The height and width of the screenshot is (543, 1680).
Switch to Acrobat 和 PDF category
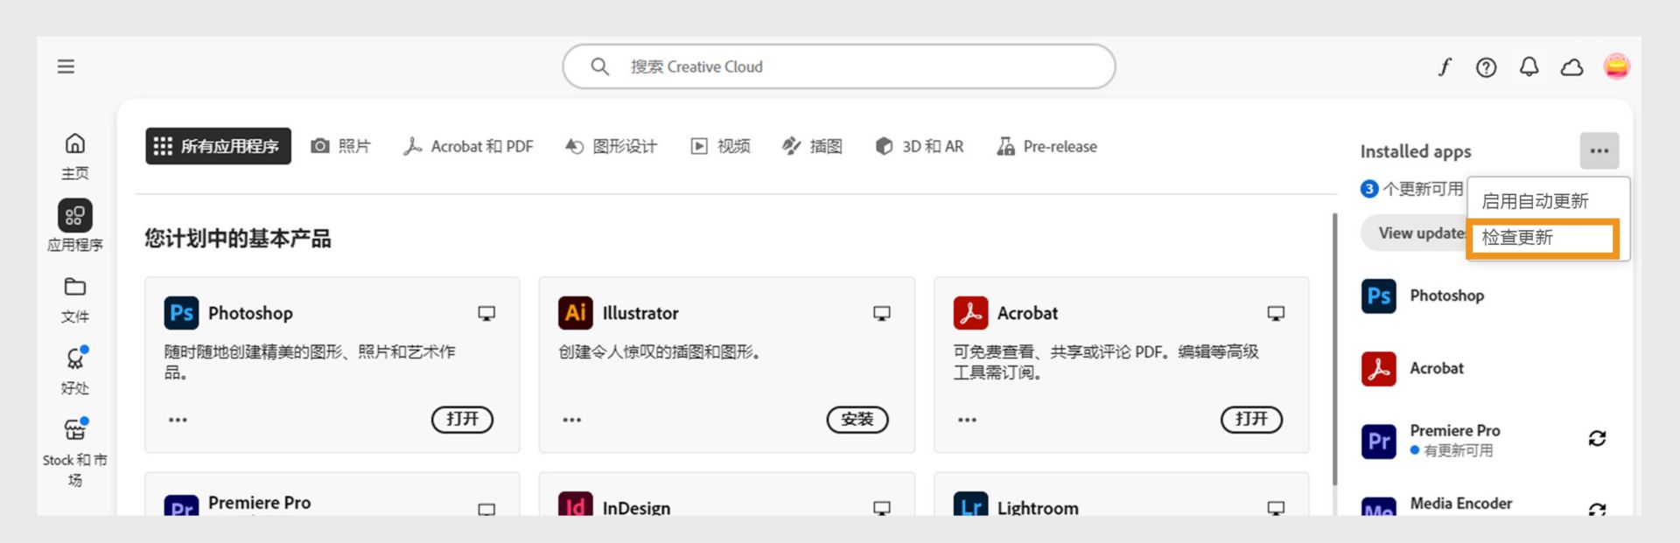pyautogui.click(x=468, y=146)
